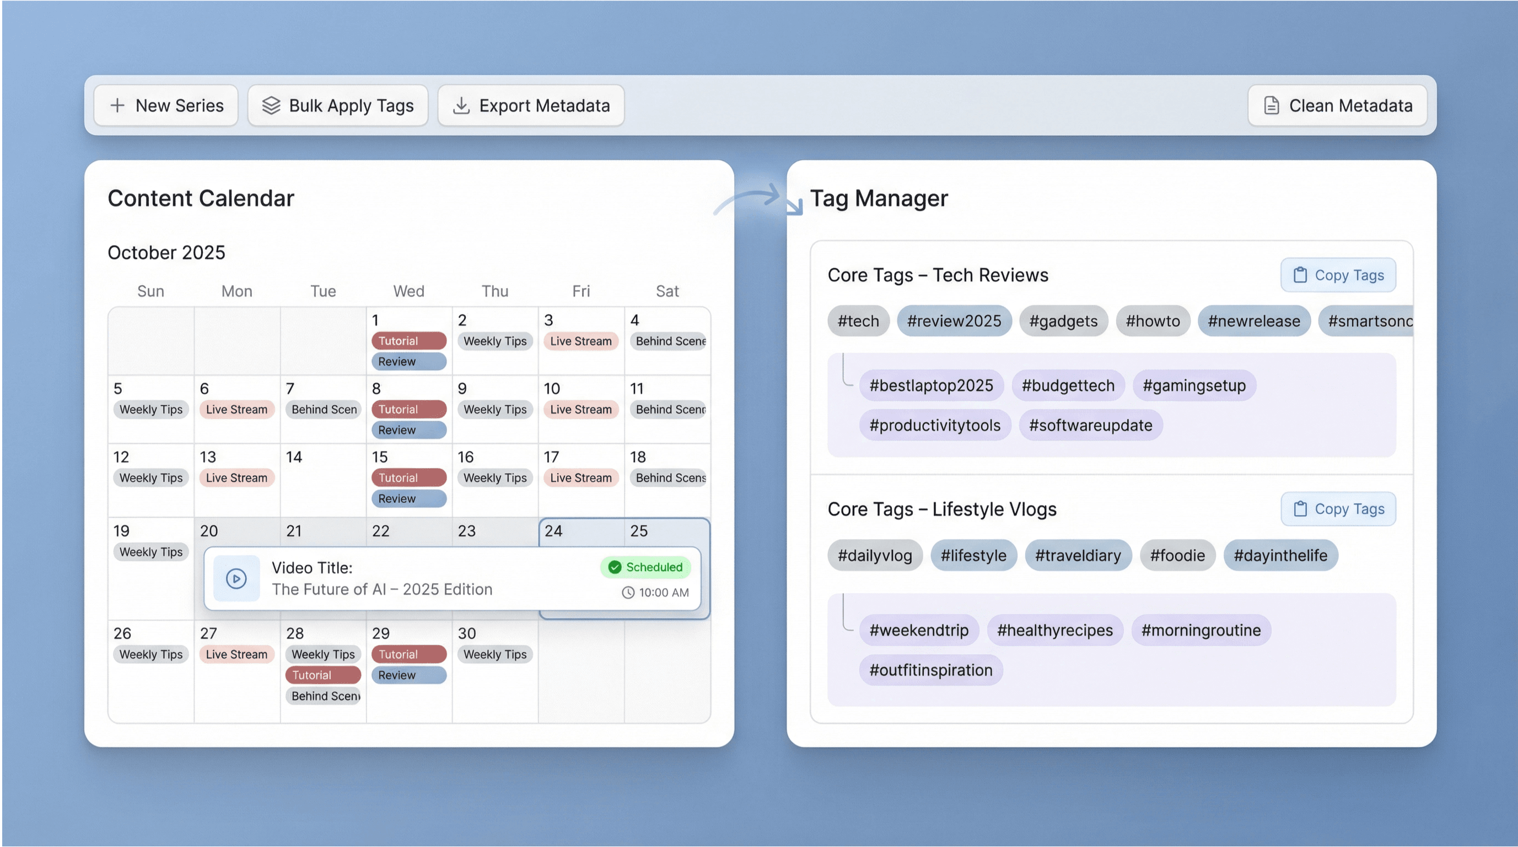The image size is (1518, 847).
Task: Click the green Scheduled status badge
Action: (x=646, y=567)
